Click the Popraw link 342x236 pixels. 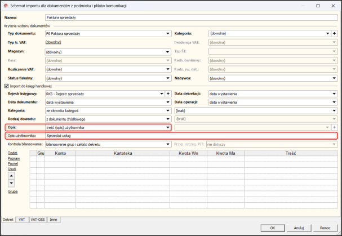(14, 158)
